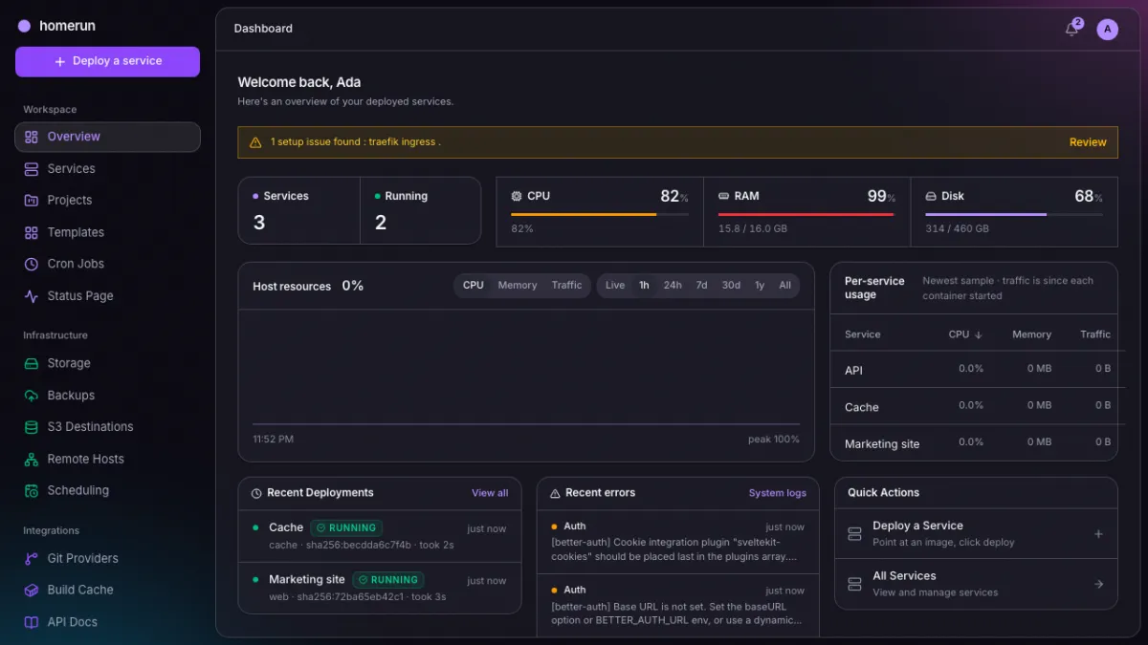Click the API Docs book icon

[32, 622]
